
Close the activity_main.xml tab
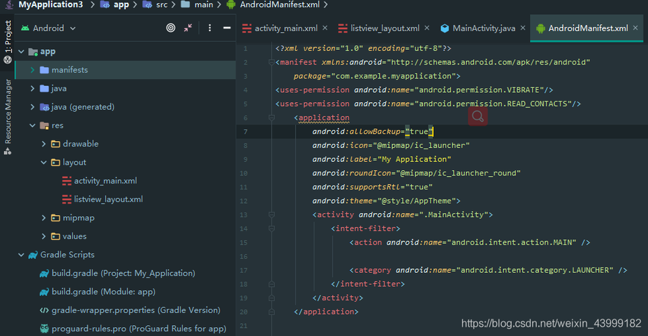tap(325, 28)
